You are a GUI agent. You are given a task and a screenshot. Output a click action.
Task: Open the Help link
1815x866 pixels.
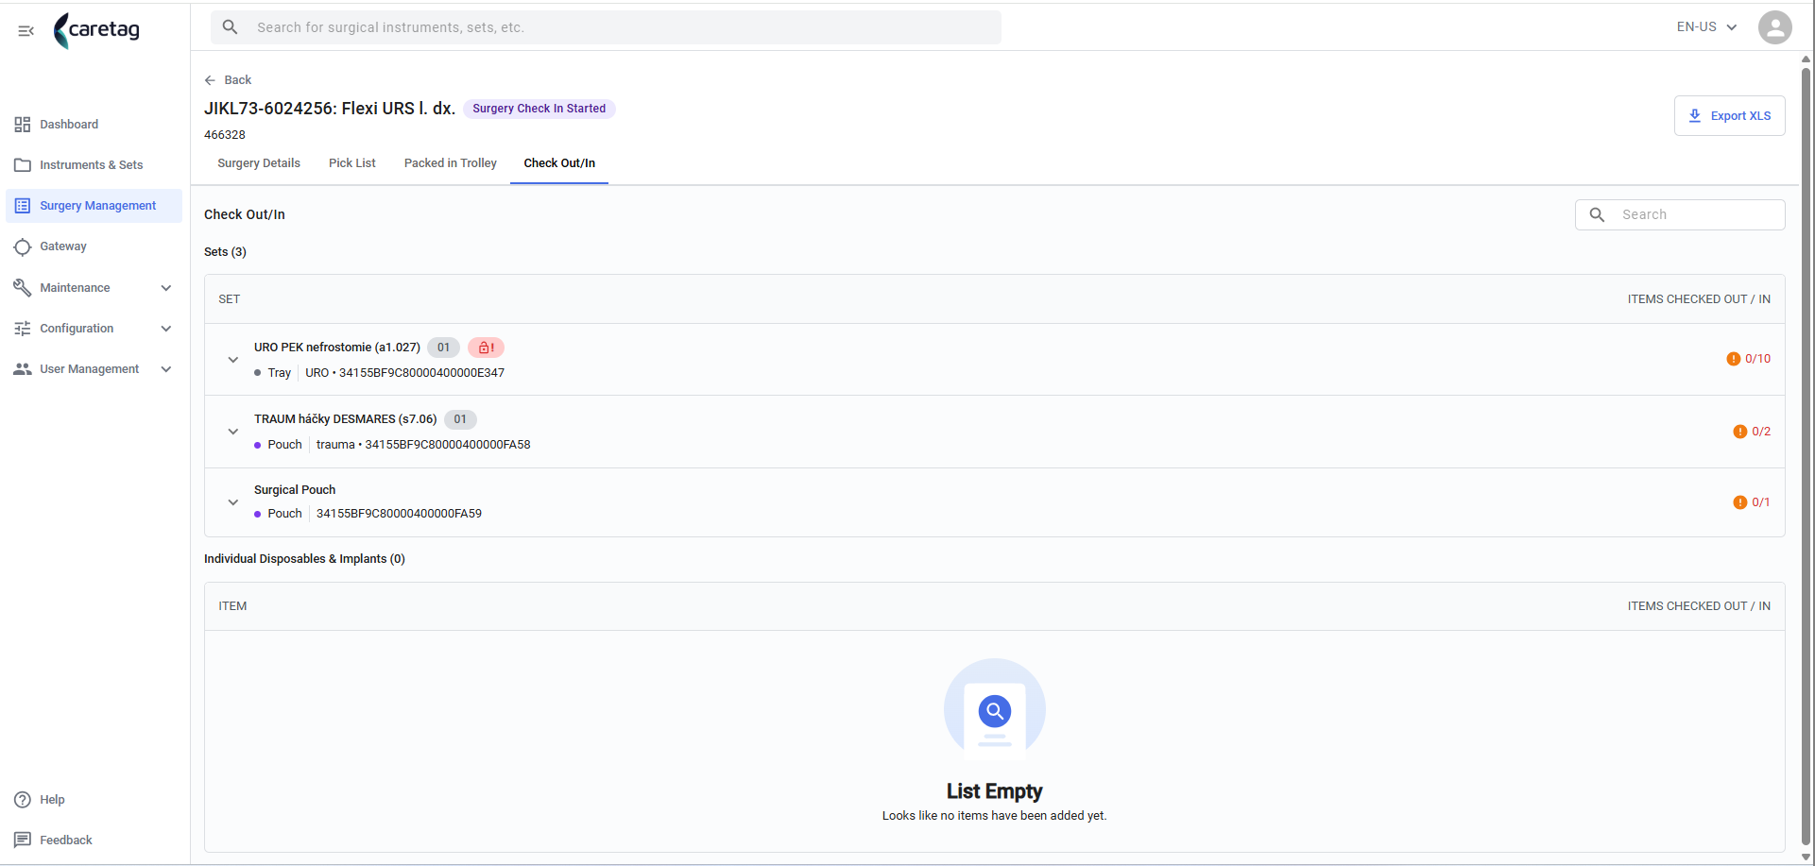click(x=52, y=800)
